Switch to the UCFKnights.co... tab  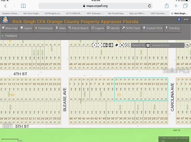tap(53, 13)
